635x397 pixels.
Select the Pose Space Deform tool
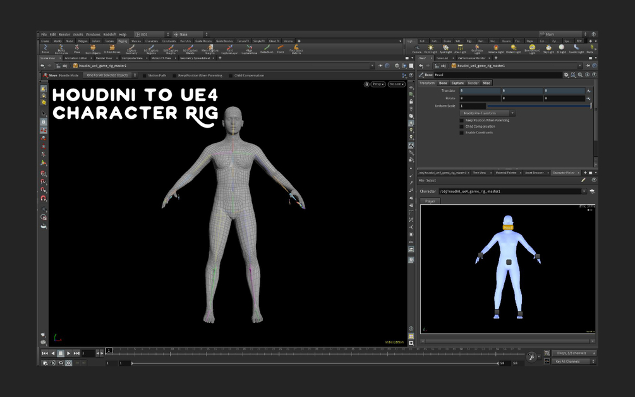coord(296,49)
